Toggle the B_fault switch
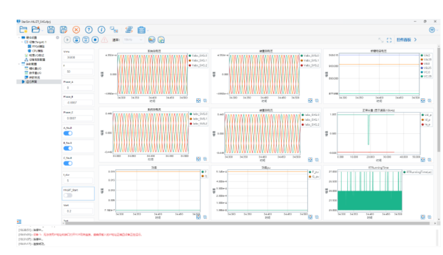Viewport: 443px width, 255px height. (x=68, y=148)
